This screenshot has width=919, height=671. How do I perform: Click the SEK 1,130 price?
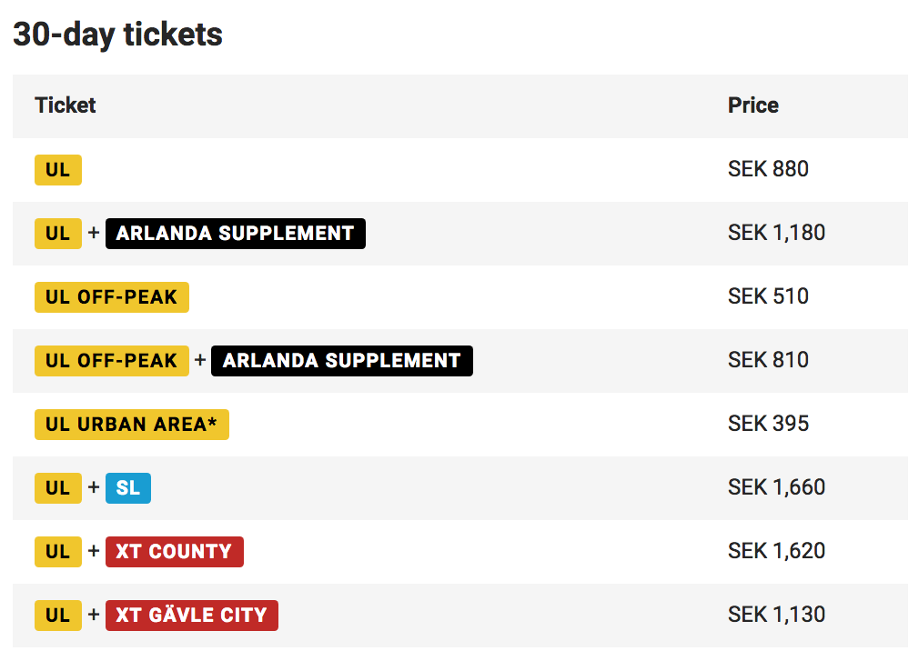776,615
